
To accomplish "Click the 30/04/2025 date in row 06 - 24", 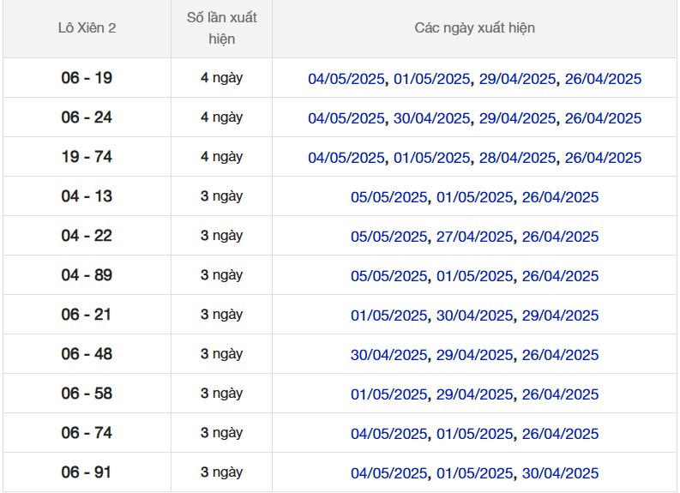I will click(x=431, y=118).
